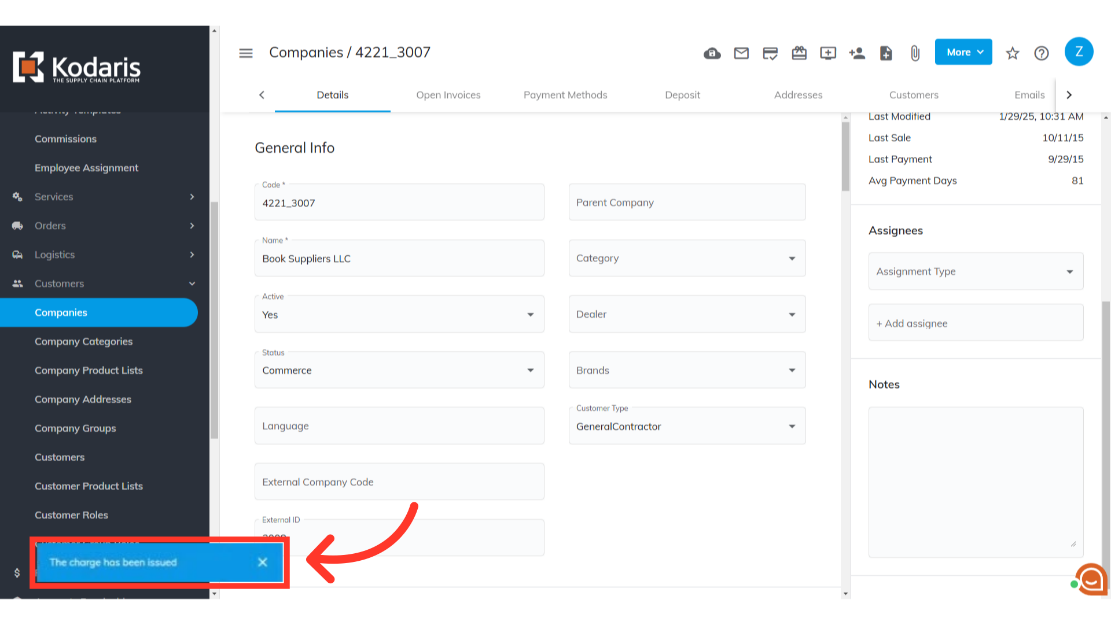This screenshot has width=1111, height=625.
Task: Toggle the hamburger navigation menu
Action: (x=246, y=53)
